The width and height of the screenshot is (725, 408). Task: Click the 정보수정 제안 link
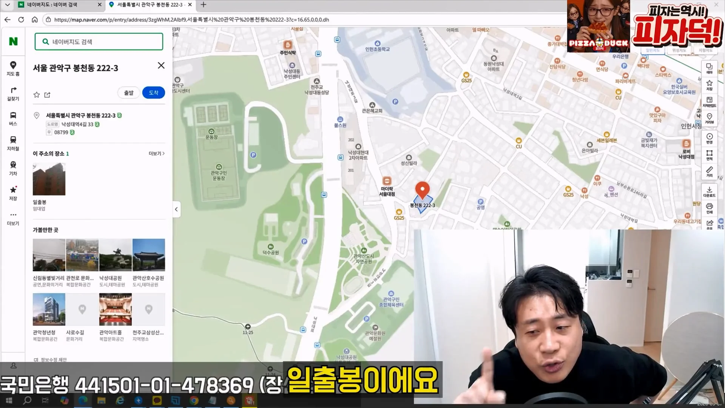point(50,360)
